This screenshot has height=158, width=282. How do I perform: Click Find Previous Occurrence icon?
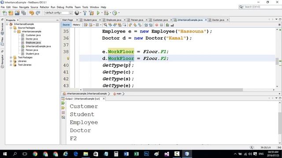[110, 25]
